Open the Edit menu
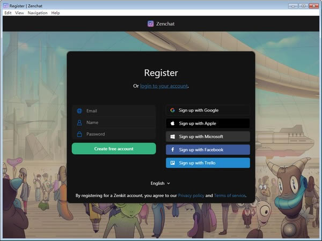 point(8,13)
